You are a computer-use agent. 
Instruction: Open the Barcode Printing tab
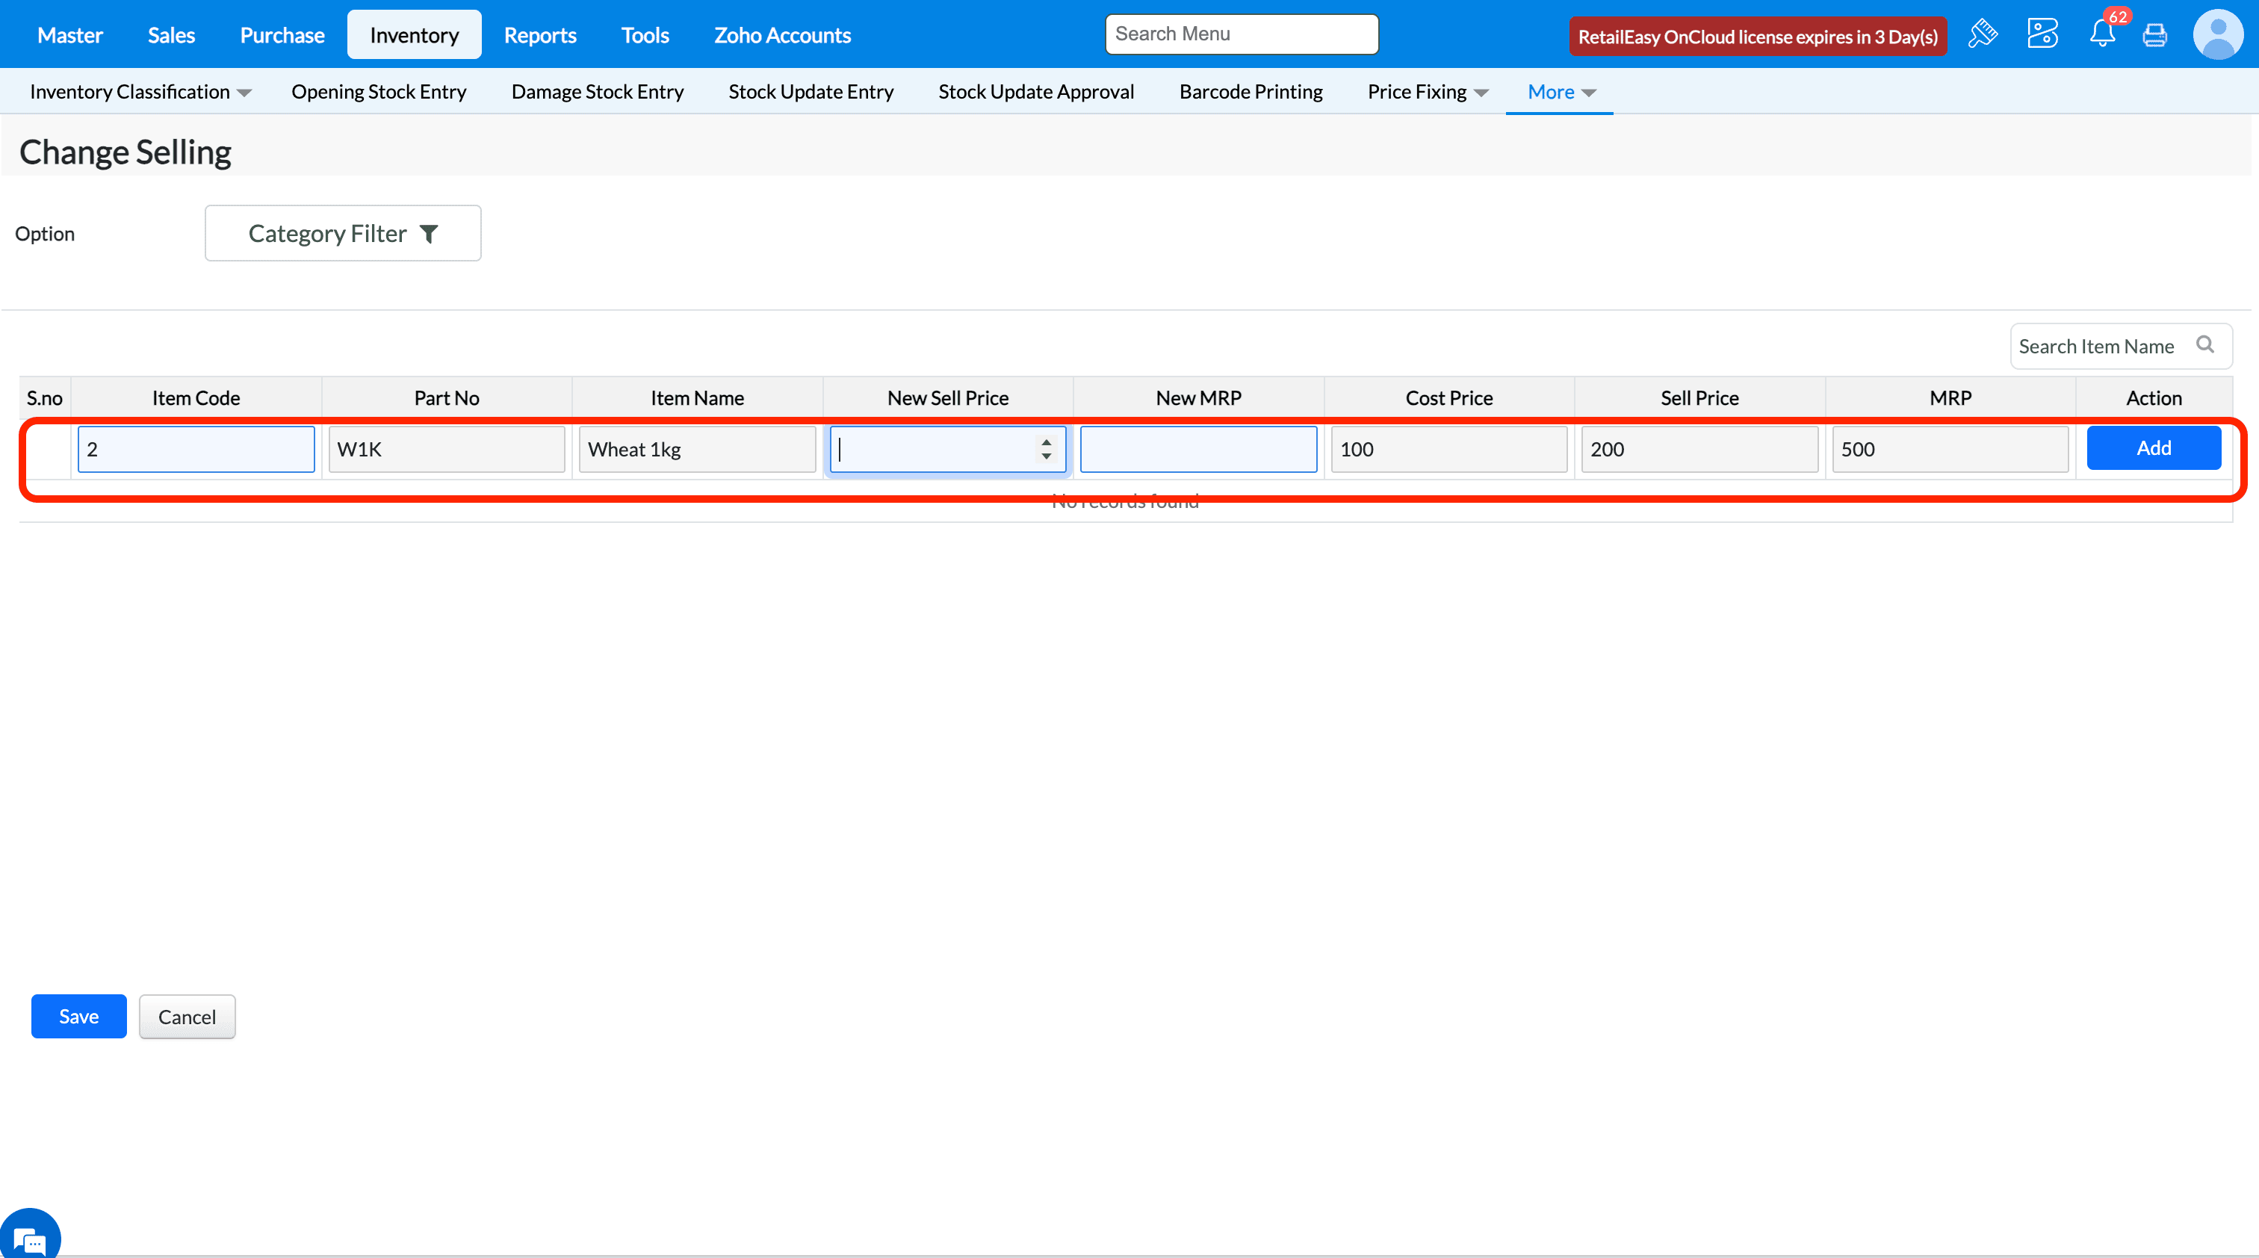1251,92
